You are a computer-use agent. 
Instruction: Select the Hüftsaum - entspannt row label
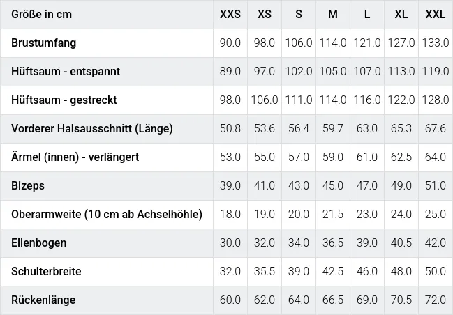[x=66, y=71]
